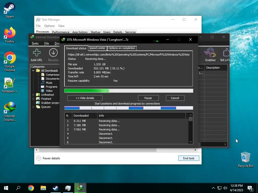The image size is (258, 193).
Task: Switch to the Download status tab
Action: tap(76, 48)
